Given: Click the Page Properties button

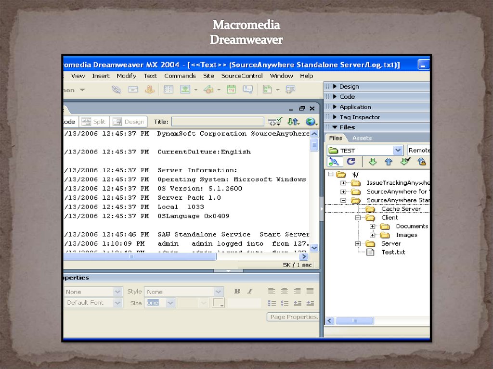Looking at the screenshot, I should pos(293,317).
